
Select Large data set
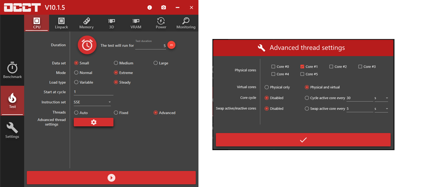click(161, 63)
